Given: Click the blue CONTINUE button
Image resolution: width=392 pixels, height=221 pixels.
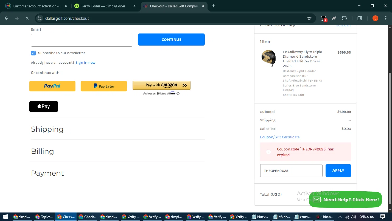Looking at the screenshot, I should (171, 40).
